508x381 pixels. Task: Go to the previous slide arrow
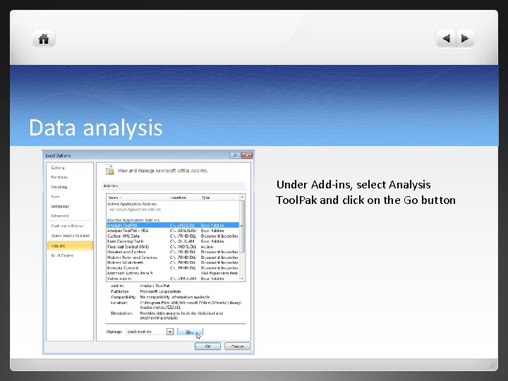pyautogui.click(x=446, y=39)
